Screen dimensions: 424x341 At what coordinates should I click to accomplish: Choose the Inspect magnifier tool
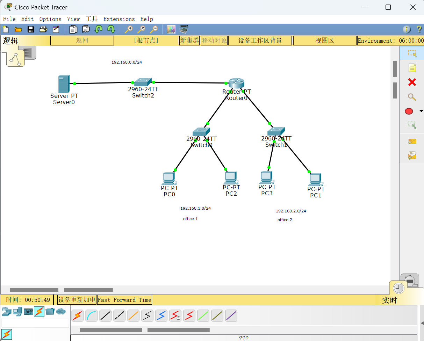point(412,97)
